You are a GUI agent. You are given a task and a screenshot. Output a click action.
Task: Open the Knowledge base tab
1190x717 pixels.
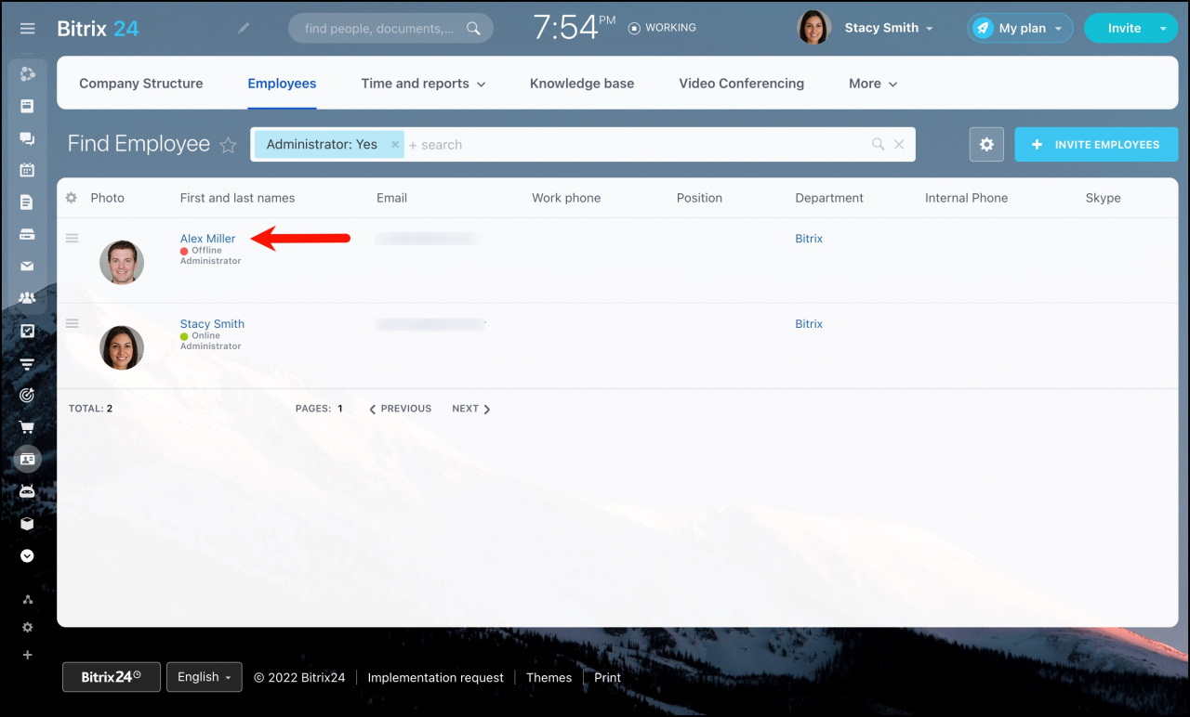click(582, 84)
